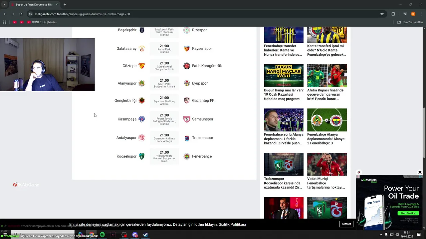Open Chrome from the taskbar
This screenshot has width=426, height=239.
[x=91, y=235]
